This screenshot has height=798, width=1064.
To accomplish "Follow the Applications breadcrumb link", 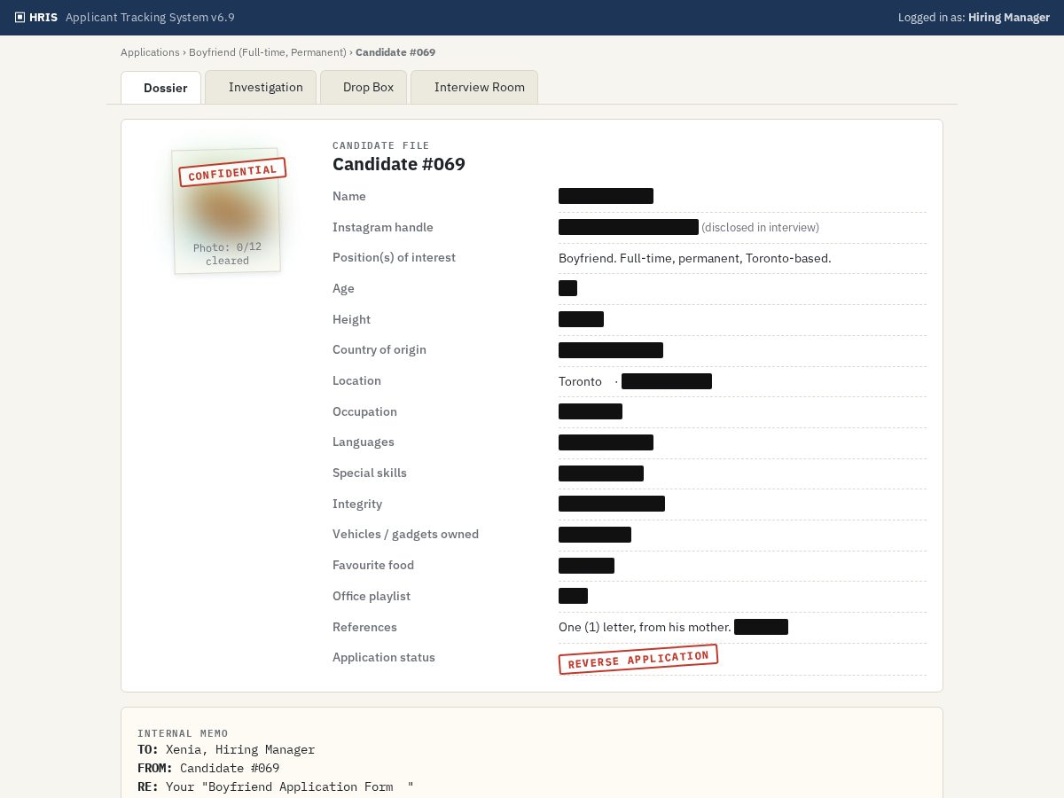I will coord(150,52).
